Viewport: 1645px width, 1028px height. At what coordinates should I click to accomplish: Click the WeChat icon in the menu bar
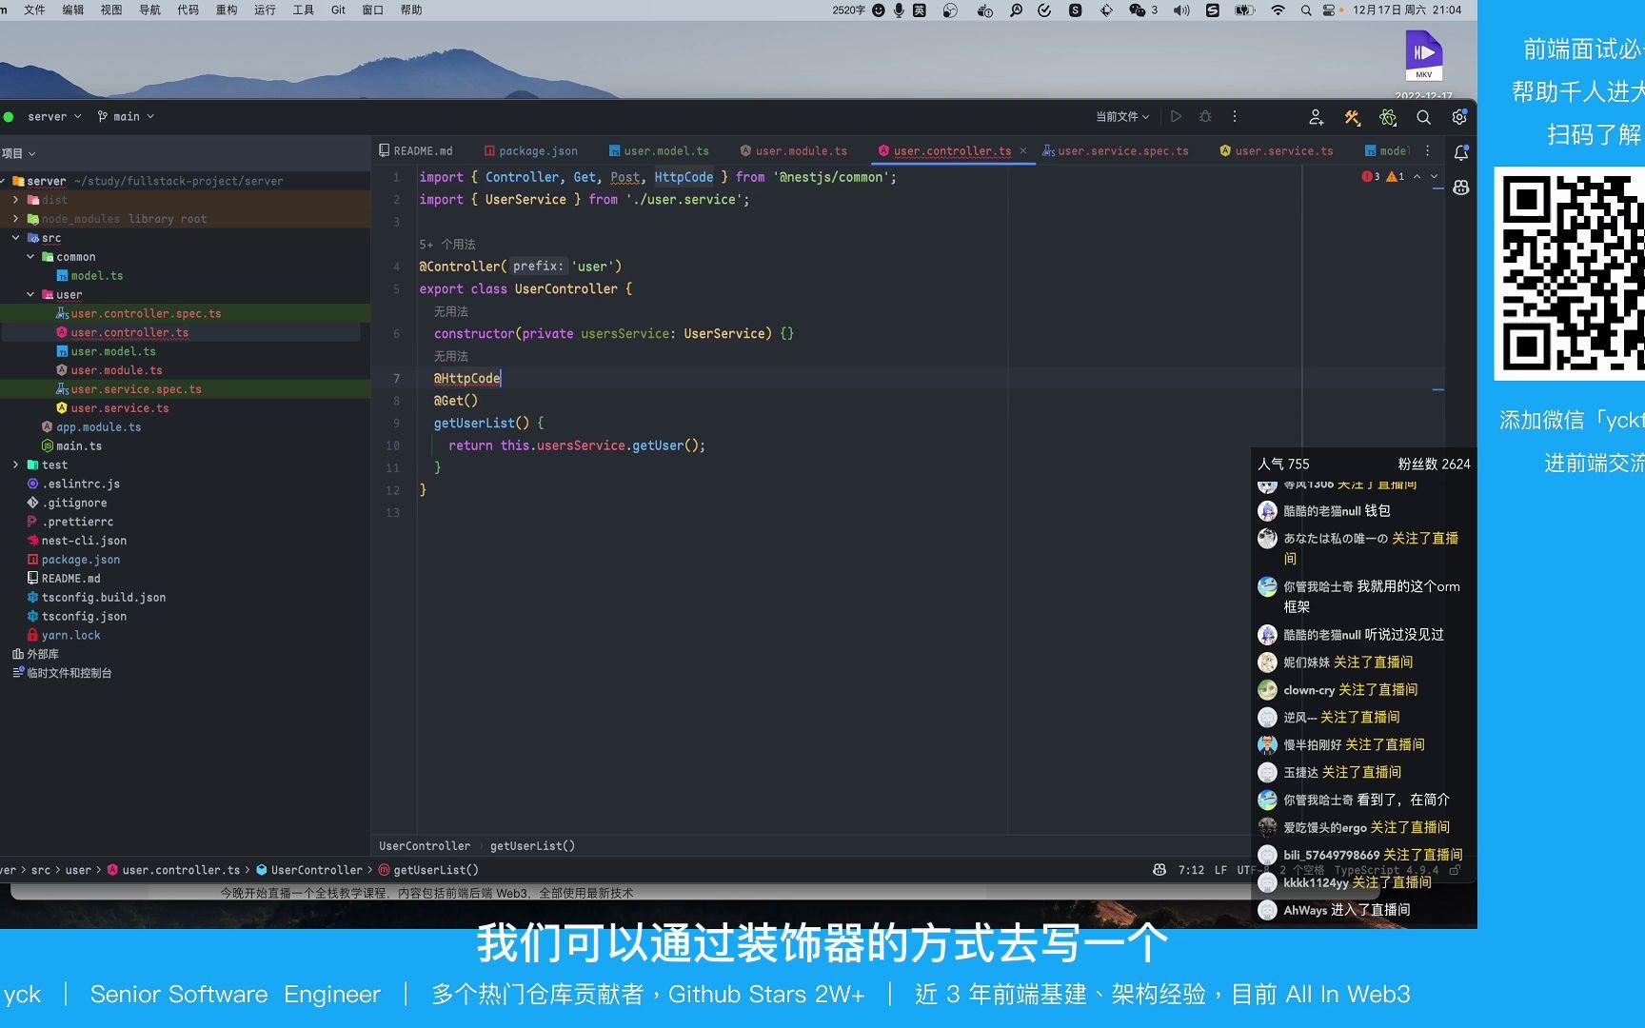pyautogui.click(x=1137, y=10)
